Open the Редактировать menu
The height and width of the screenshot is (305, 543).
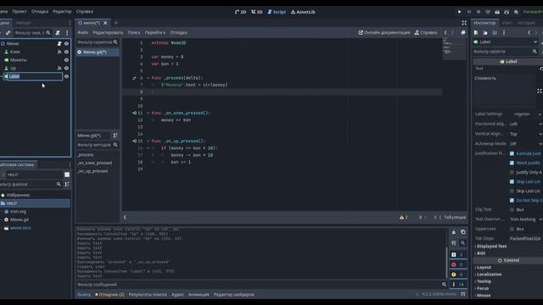tap(108, 32)
